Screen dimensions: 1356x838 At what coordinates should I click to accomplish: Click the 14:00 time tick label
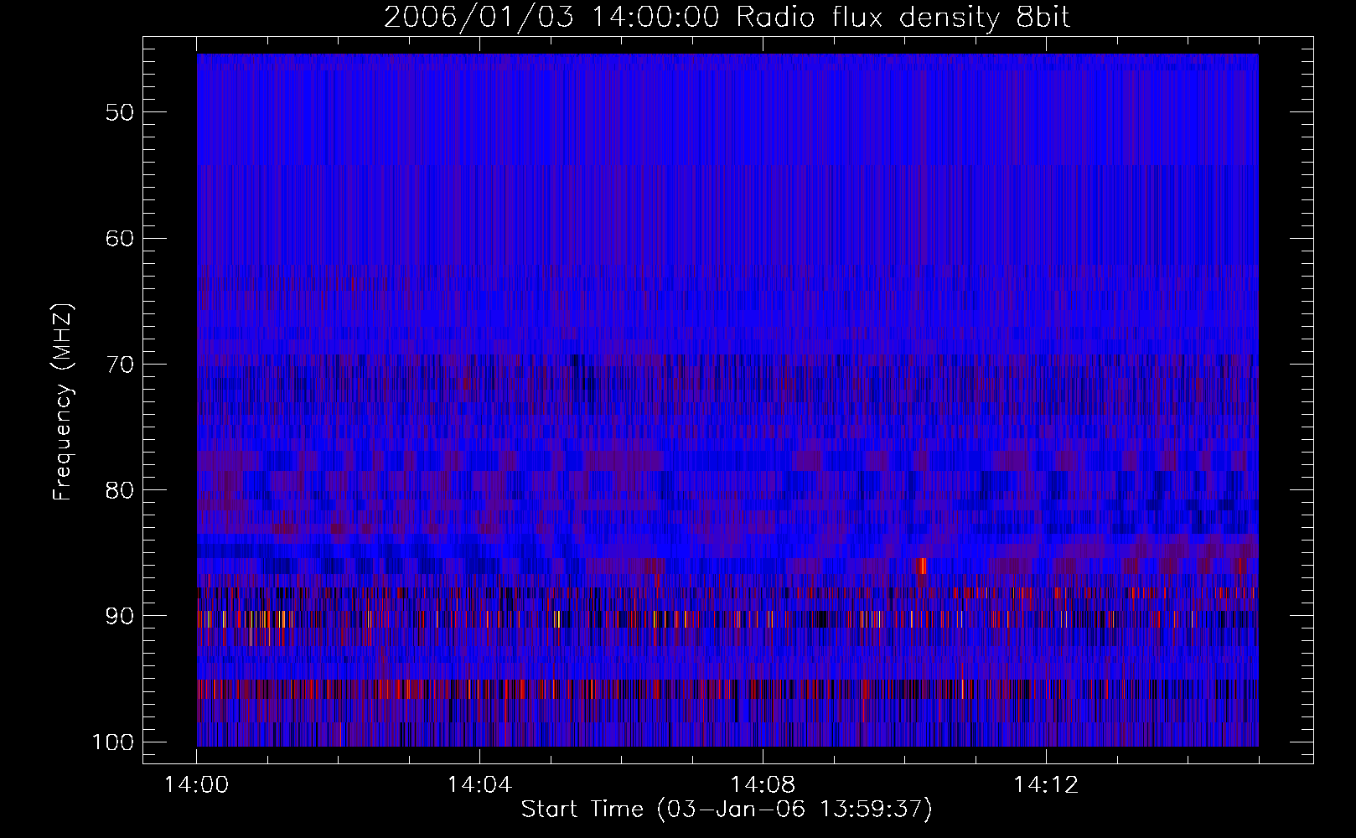(197, 785)
